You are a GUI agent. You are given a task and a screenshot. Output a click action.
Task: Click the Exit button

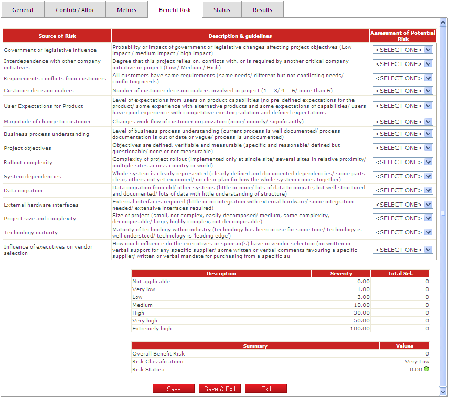click(x=266, y=389)
